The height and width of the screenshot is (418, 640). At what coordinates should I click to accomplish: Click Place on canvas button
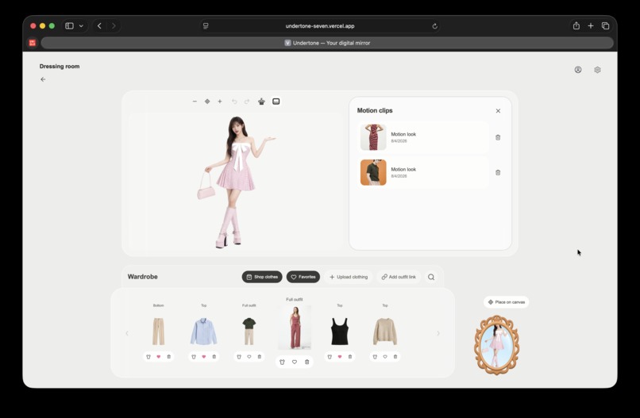[507, 302]
